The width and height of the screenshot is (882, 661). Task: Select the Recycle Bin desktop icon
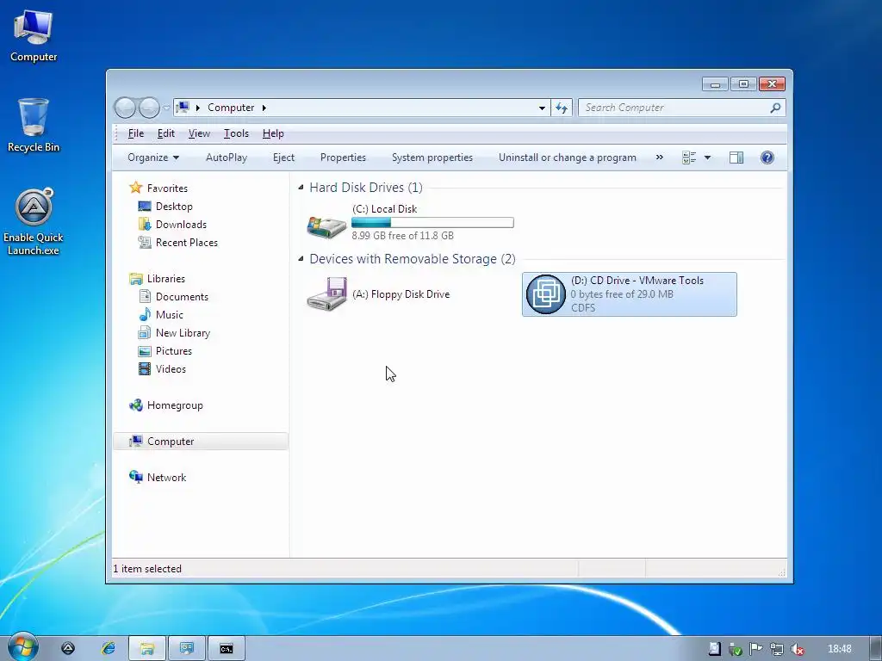click(x=34, y=125)
